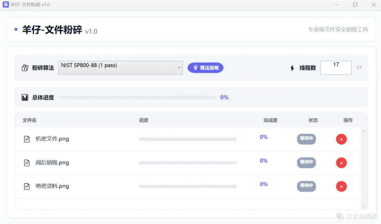Click the lightning bolt thread icon
Screen dimensions: 381x224
[292, 68]
